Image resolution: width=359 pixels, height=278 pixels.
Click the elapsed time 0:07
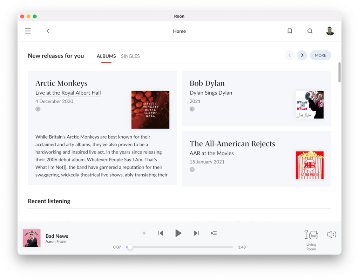click(117, 247)
